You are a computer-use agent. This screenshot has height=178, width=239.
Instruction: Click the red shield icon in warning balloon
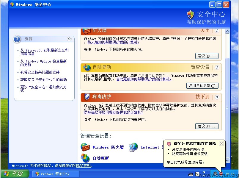point(169,144)
